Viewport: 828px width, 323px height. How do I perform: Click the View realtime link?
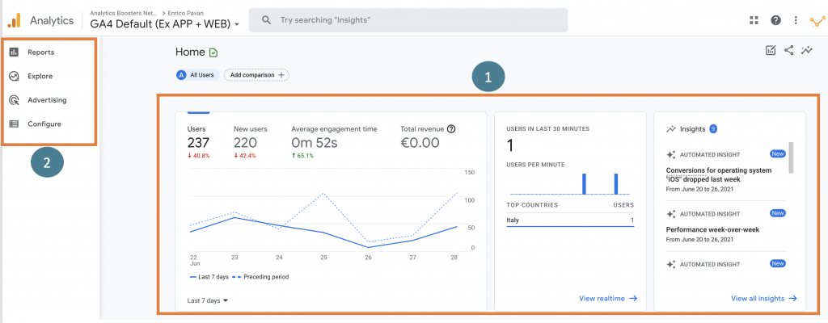click(x=608, y=298)
